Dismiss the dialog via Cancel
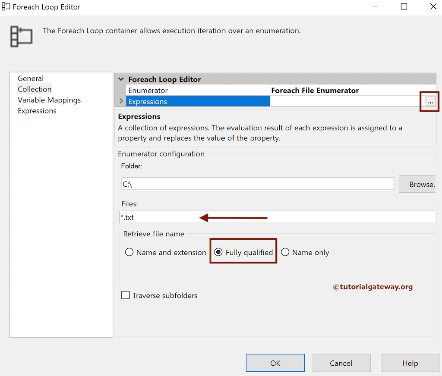The image size is (442, 376). click(x=341, y=363)
